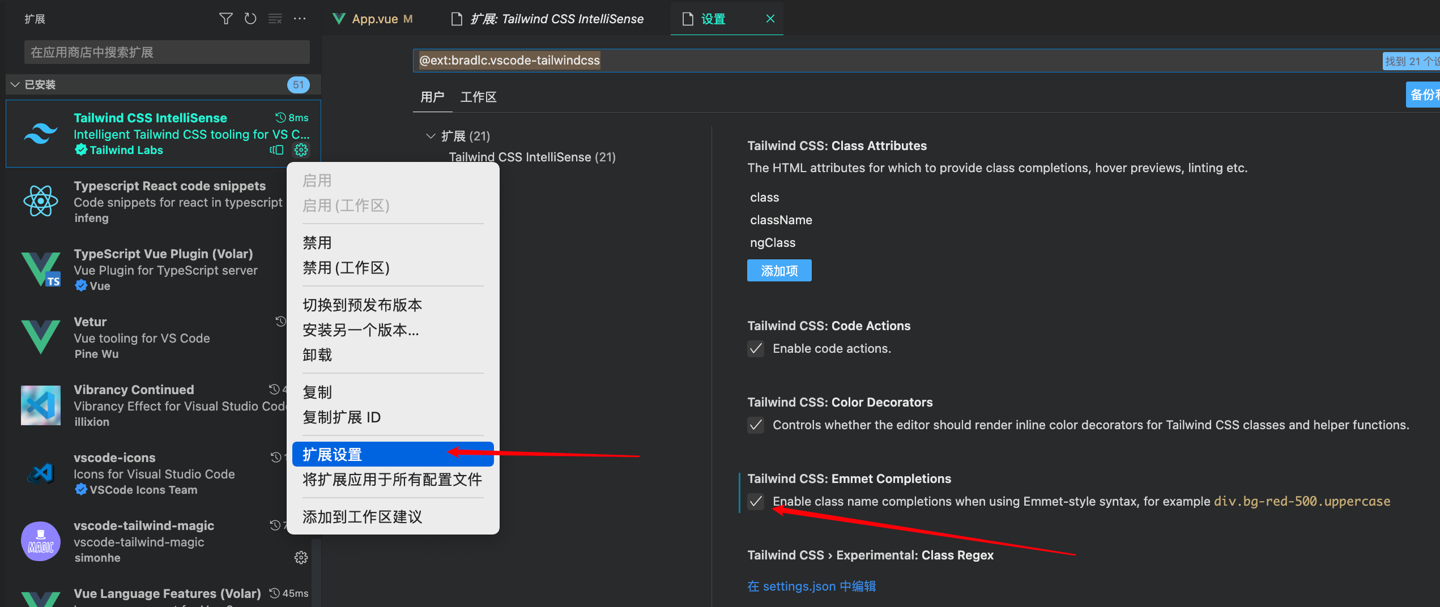Switch to the 用户 settings tab

(x=432, y=97)
